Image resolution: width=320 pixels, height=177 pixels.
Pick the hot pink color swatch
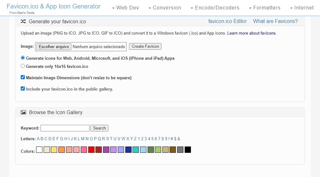pos(84,150)
